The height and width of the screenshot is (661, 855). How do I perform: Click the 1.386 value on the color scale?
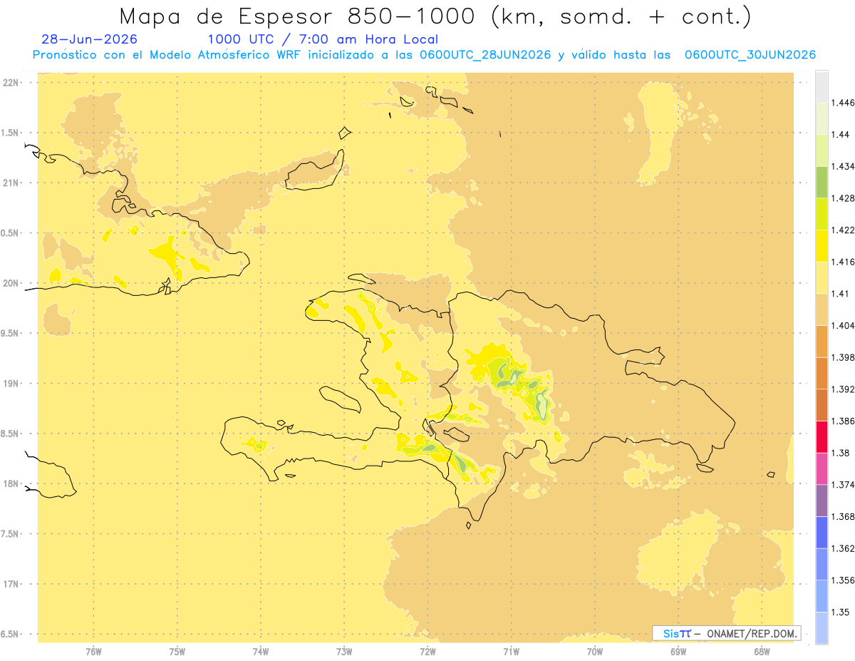[x=841, y=421]
